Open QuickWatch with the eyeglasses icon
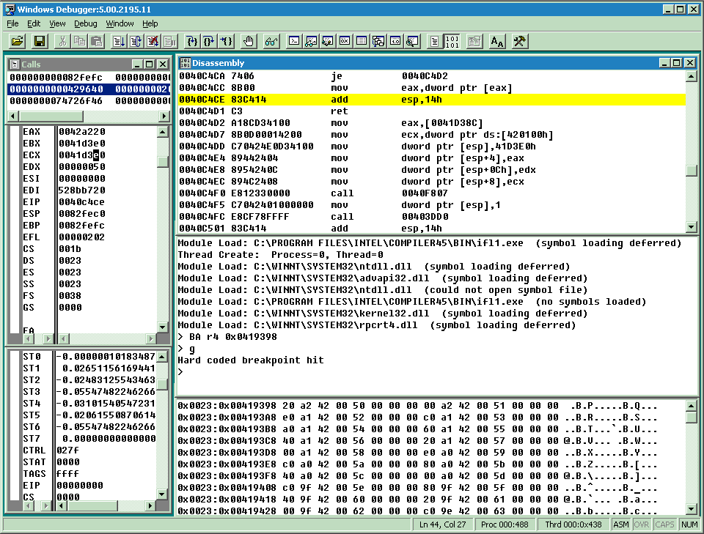The height and width of the screenshot is (534, 704). tap(271, 42)
